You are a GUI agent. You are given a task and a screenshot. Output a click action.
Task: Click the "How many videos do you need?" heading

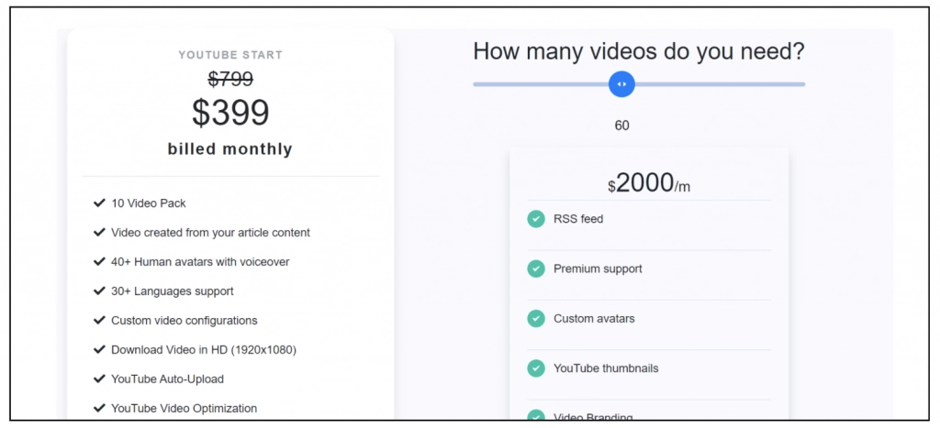click(x=639, y=51)
